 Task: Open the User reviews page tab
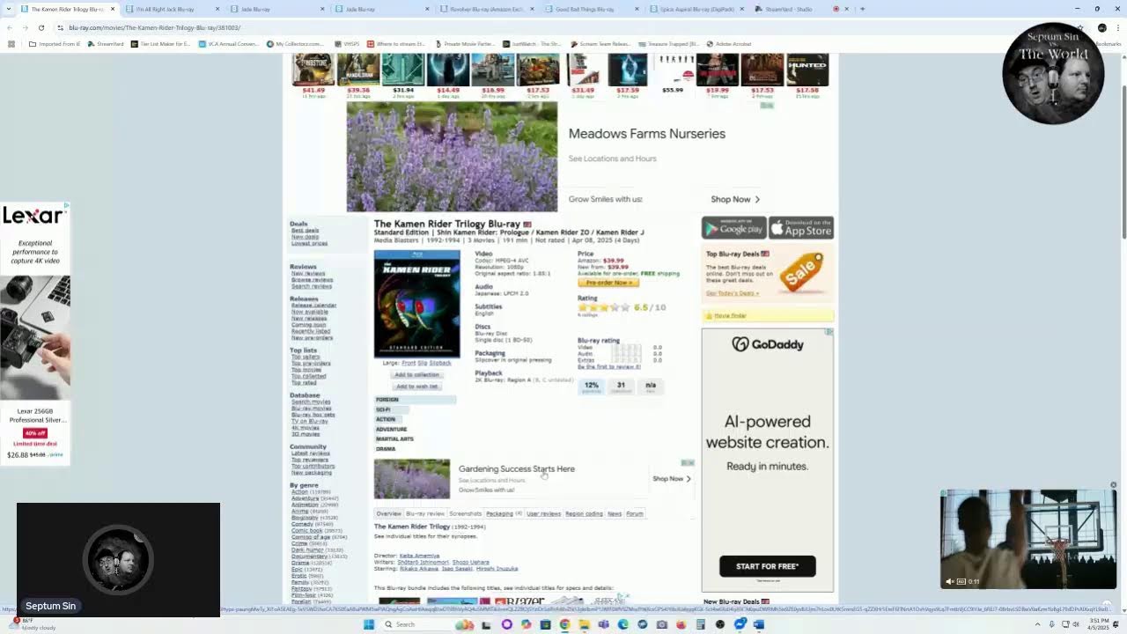543,513
